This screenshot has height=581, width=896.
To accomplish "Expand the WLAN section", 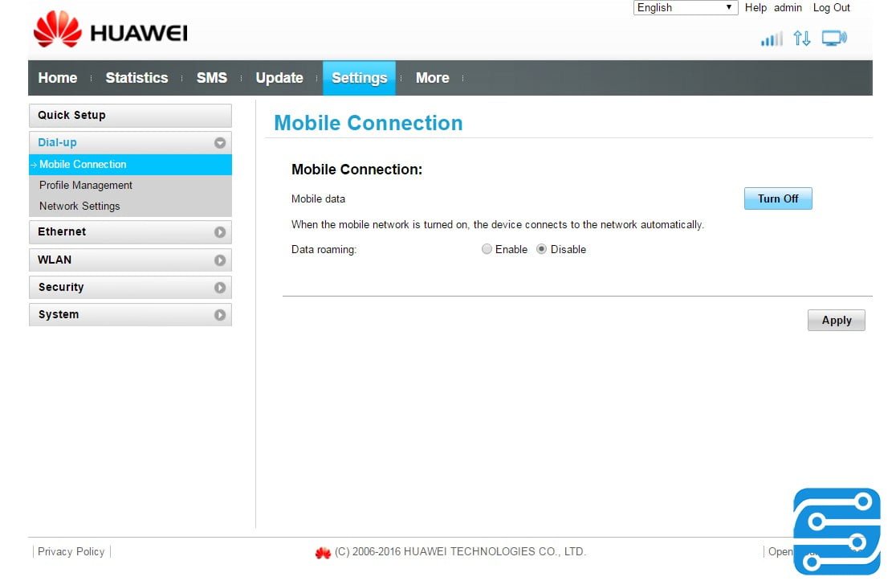I will point(219,260).
